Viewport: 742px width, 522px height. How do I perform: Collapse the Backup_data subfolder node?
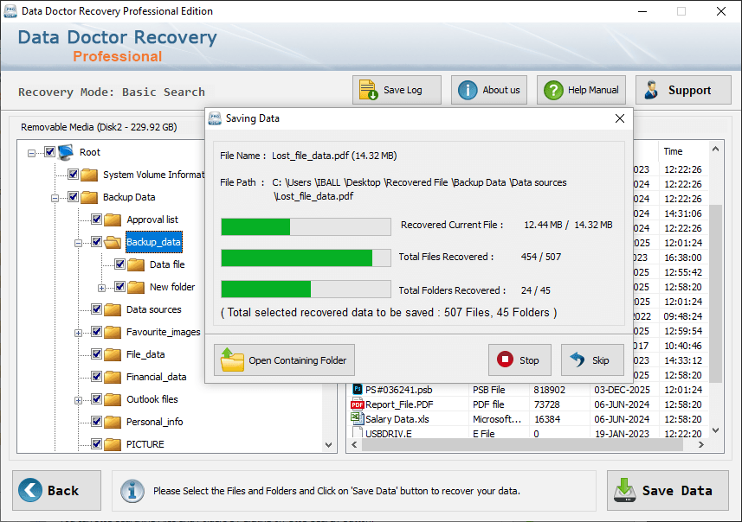[78, 243]
